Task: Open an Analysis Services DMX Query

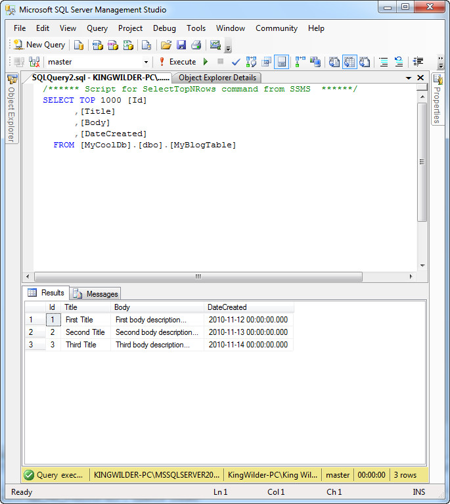Action: [x=112, y=45]
